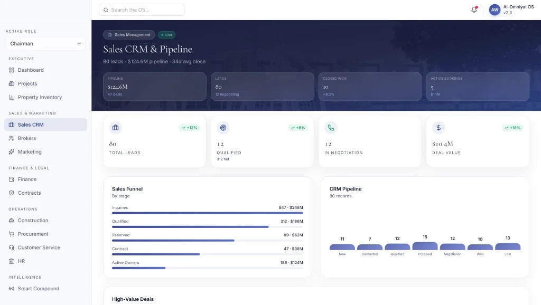Click the Active Bookings card
Viewport: 541px width, 305px height.
(478, 87)
